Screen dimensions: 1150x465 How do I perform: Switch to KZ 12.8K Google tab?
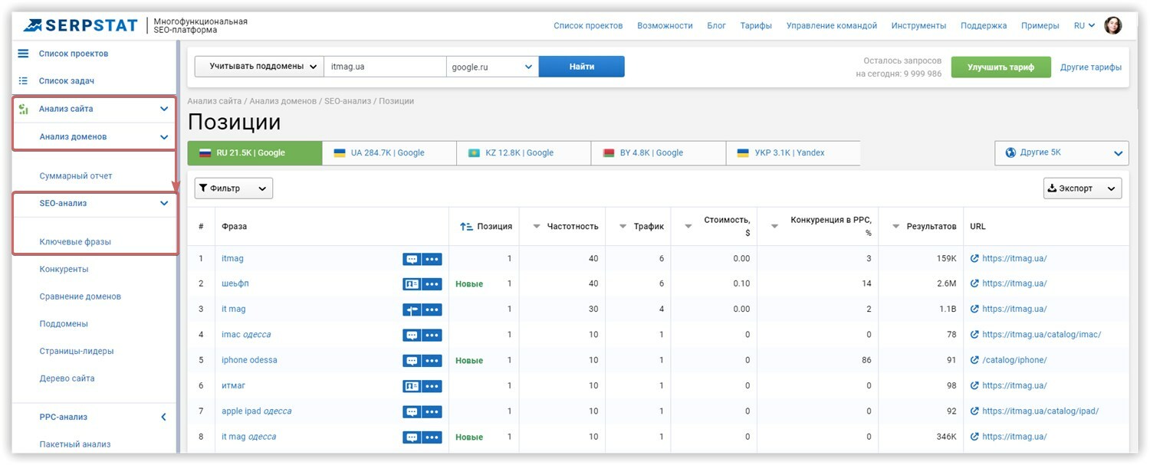524,153
